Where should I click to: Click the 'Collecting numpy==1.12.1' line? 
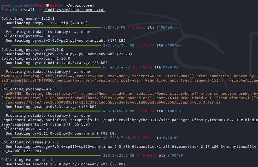tap(28, 18)
